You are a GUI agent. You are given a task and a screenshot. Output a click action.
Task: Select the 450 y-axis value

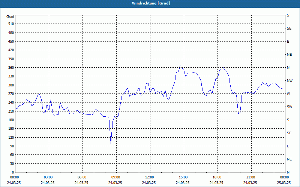11,42
